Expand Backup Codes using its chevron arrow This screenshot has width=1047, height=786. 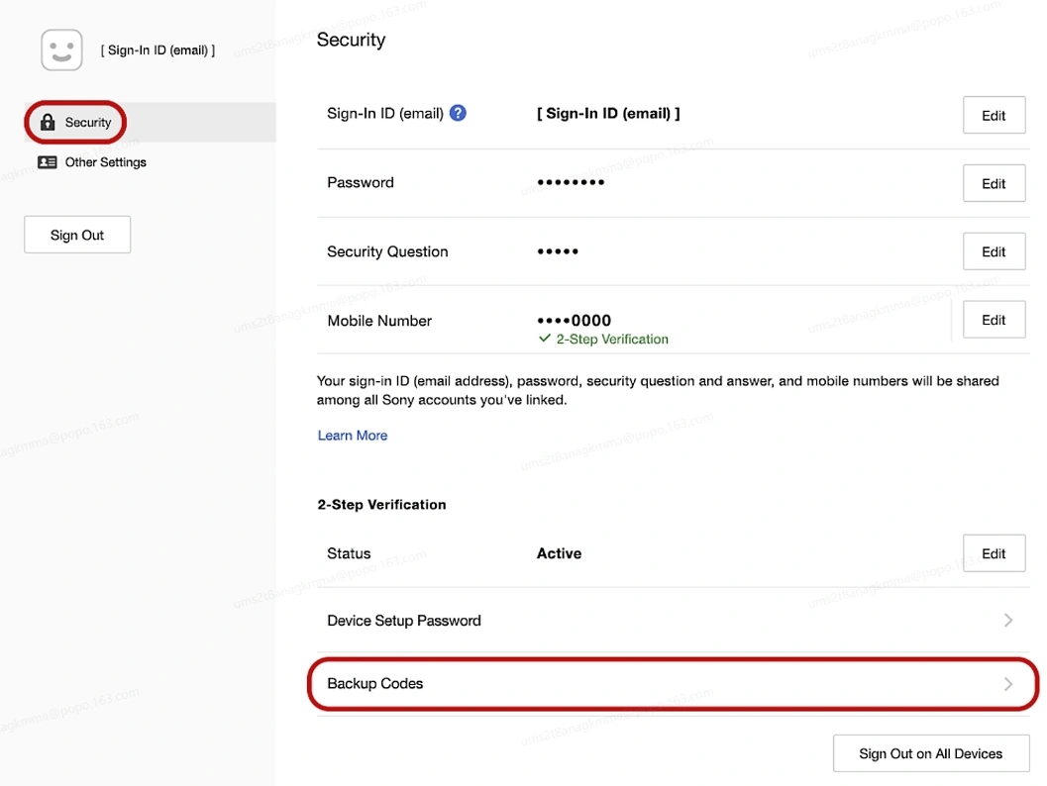[1007, 684]
